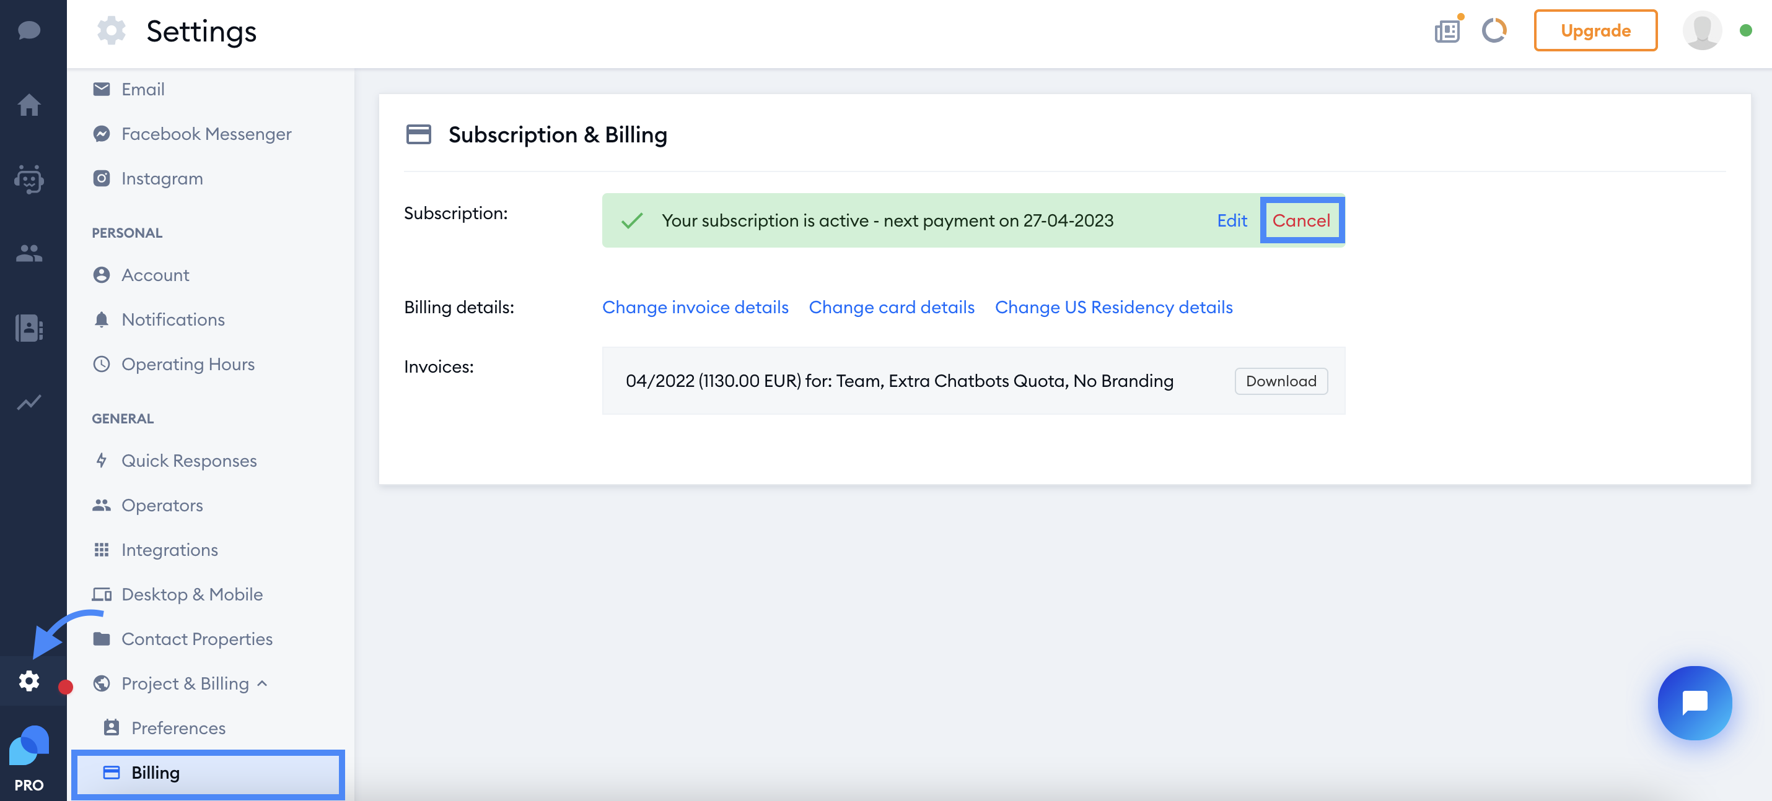Click Change invoice details link
This screenshot has width=1772, height=801.
coord(695,307)
